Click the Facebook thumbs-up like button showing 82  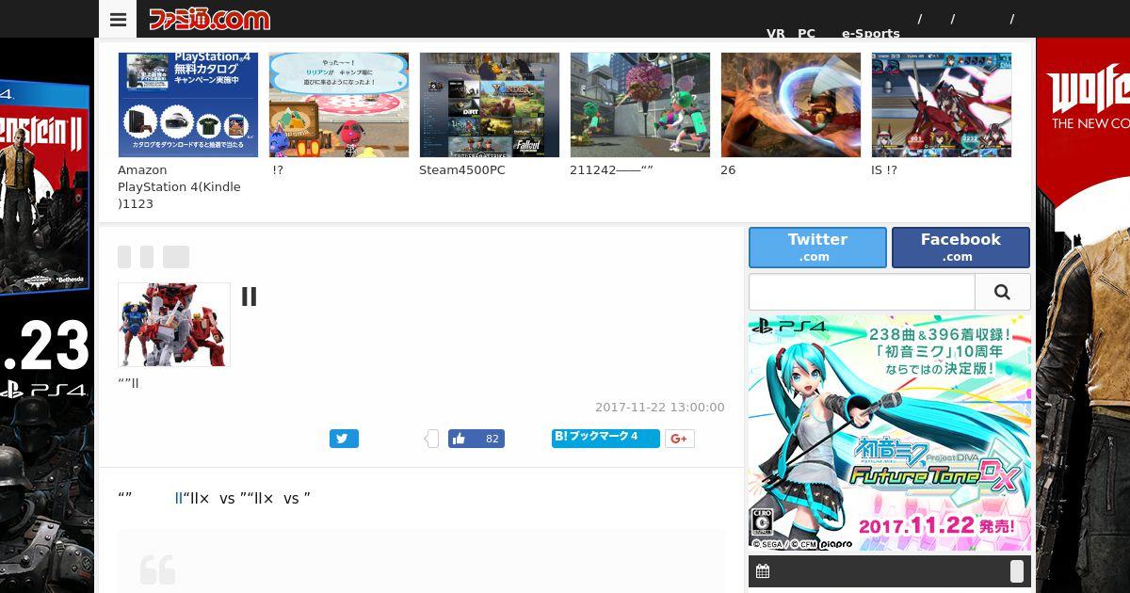point(476,439)
